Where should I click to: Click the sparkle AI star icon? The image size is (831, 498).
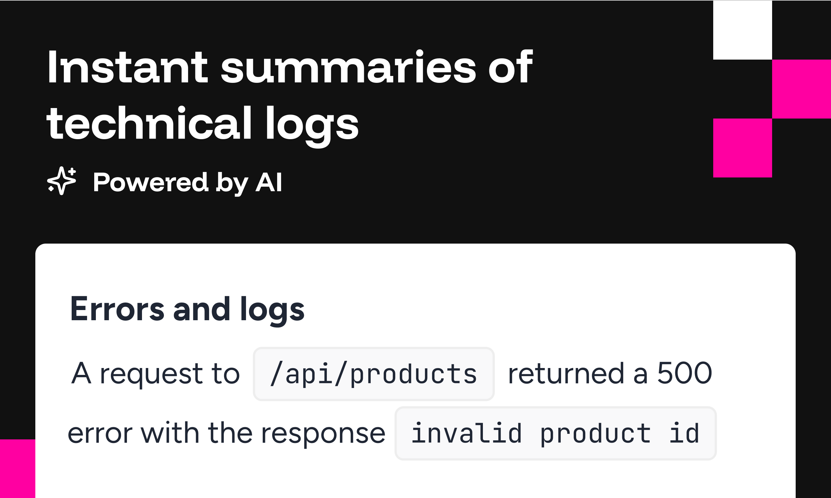(62, 181)
